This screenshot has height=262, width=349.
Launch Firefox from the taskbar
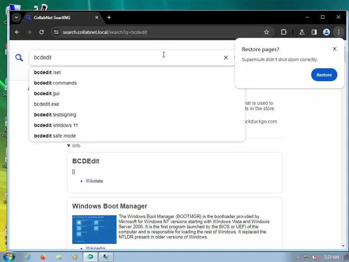pos(43,257)
